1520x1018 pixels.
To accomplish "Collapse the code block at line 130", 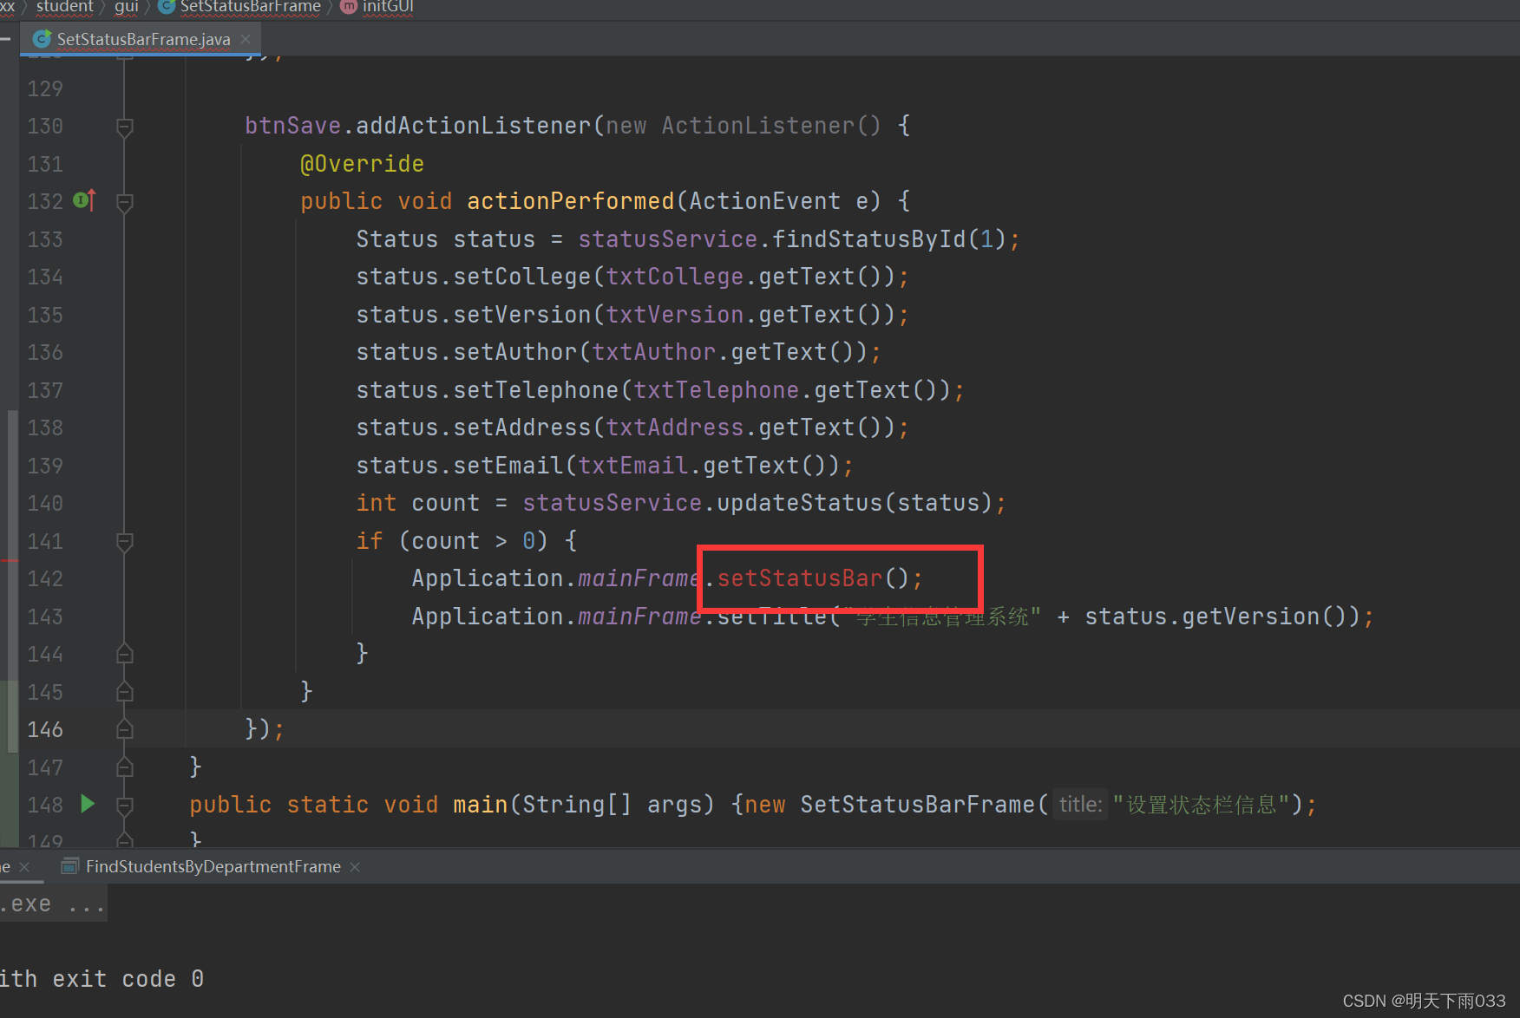I will [x=125, y=127].
